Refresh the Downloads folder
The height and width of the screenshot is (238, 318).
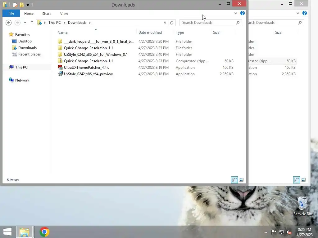172,23
